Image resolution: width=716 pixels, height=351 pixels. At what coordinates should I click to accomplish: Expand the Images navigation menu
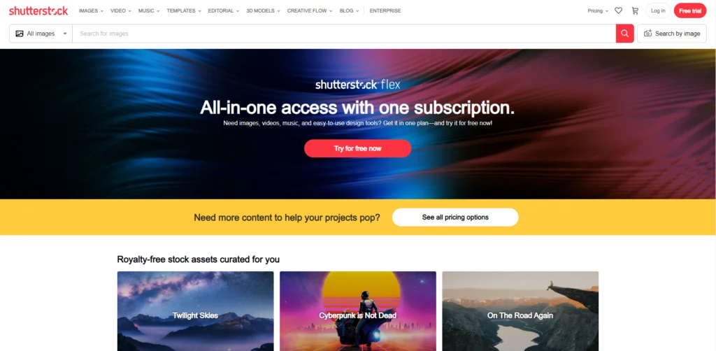[x=91, y=11]
